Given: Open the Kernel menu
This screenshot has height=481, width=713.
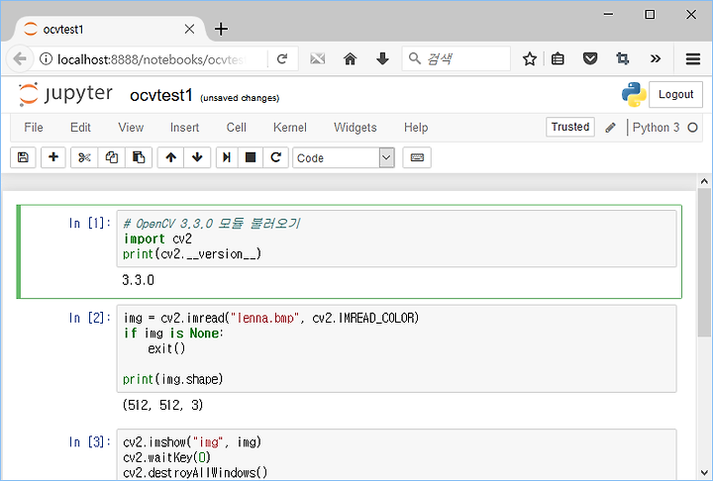Looking at the screenshot, I should 290,128.
